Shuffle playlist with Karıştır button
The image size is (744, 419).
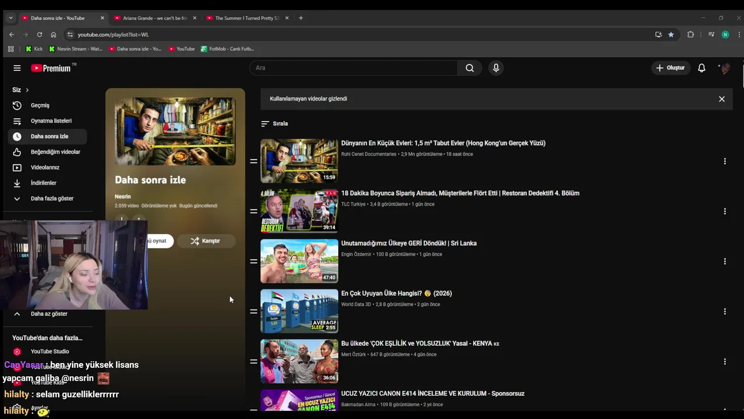(206, 241)
